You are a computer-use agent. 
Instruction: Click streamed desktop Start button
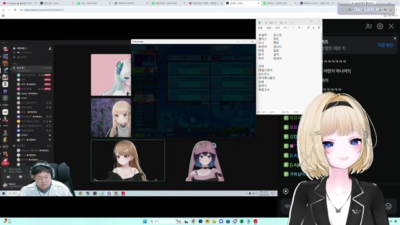point(4,193)
